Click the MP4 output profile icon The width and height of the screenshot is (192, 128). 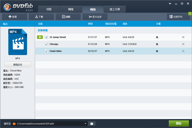tap(18, 42)
